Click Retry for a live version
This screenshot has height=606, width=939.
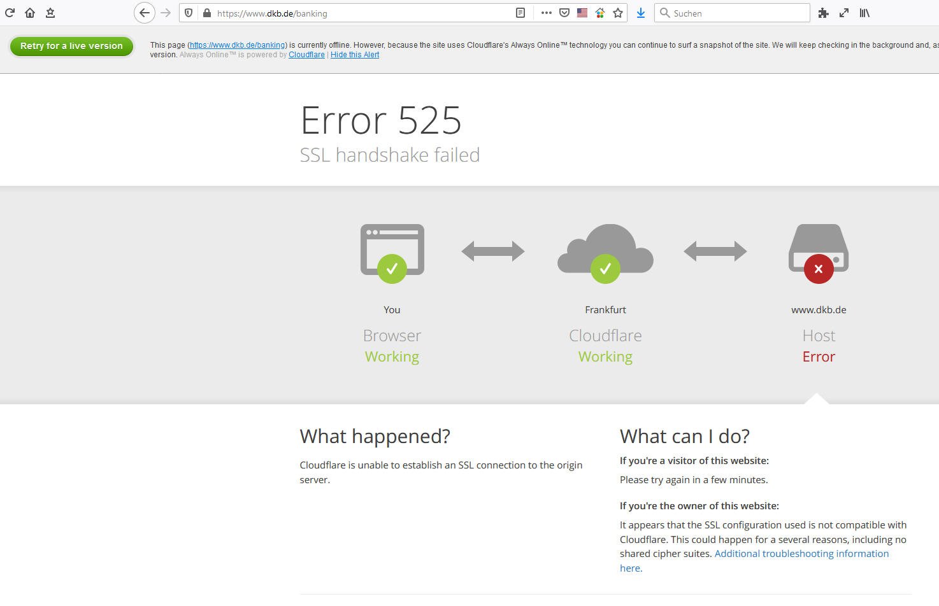[71, 46]
